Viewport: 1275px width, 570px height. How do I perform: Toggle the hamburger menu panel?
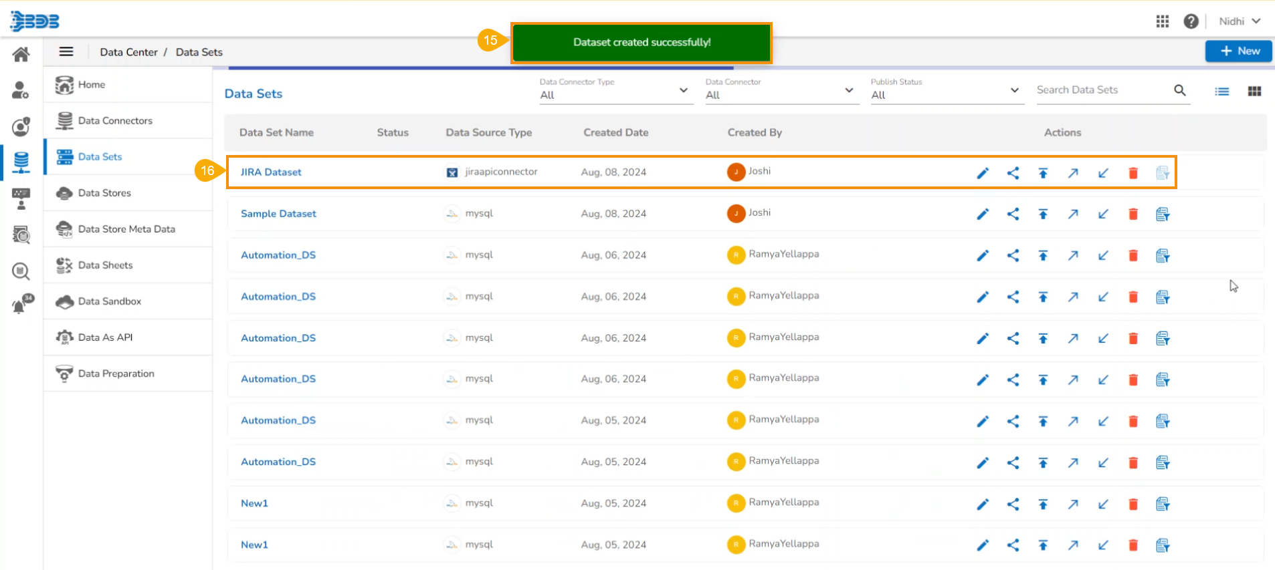(x=66, y=52)
